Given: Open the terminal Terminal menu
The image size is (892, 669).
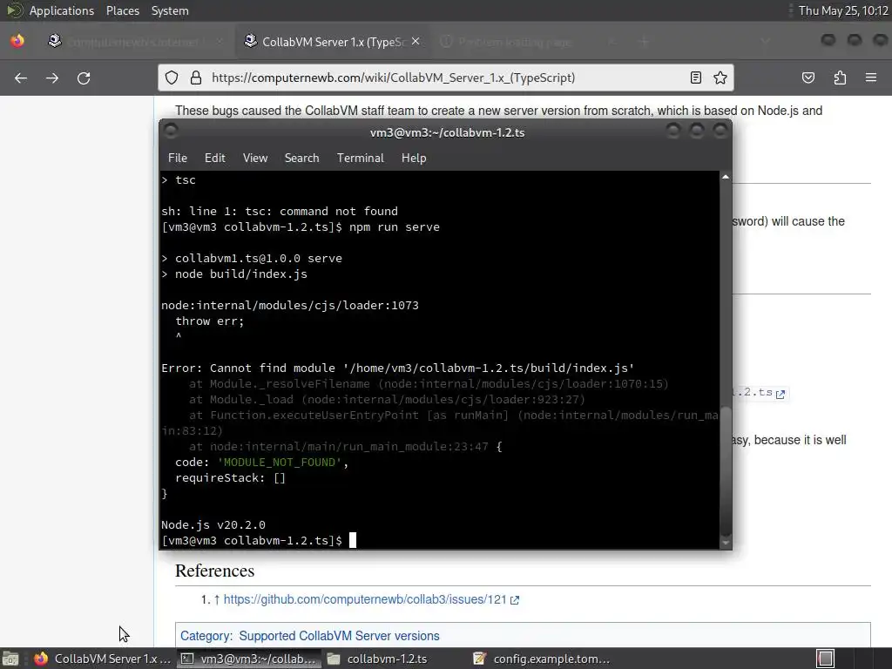Looking at the screenshot, I should pyautogui.click(x=360, y=159).
